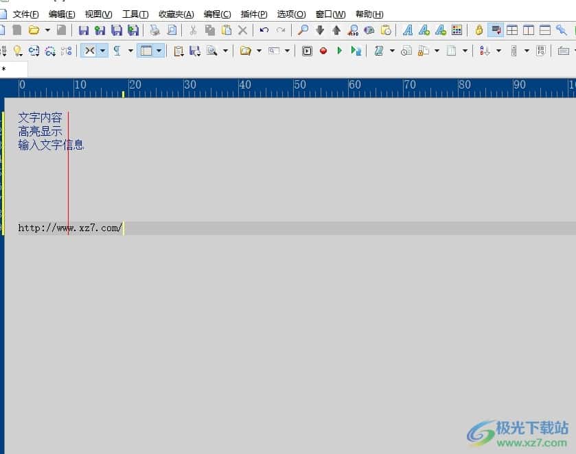
Task: Click the http://www.xz7.com/ URL text
Action: click(x=70, y=228)
